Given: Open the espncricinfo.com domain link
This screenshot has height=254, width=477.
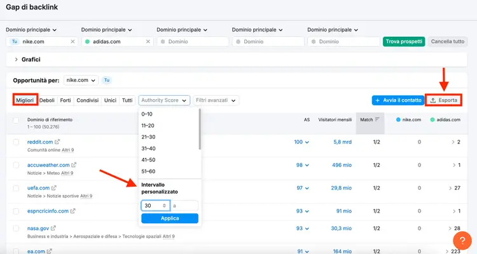Looking at the screenshot, I should coord(48,211).
